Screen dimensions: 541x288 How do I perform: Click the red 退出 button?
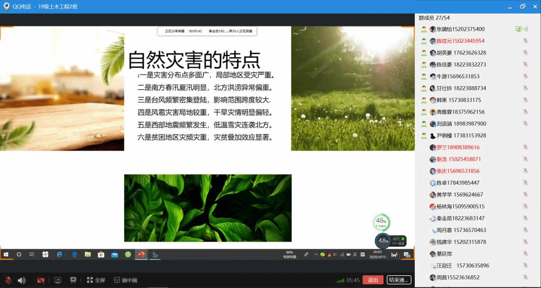tap(373, 280)
